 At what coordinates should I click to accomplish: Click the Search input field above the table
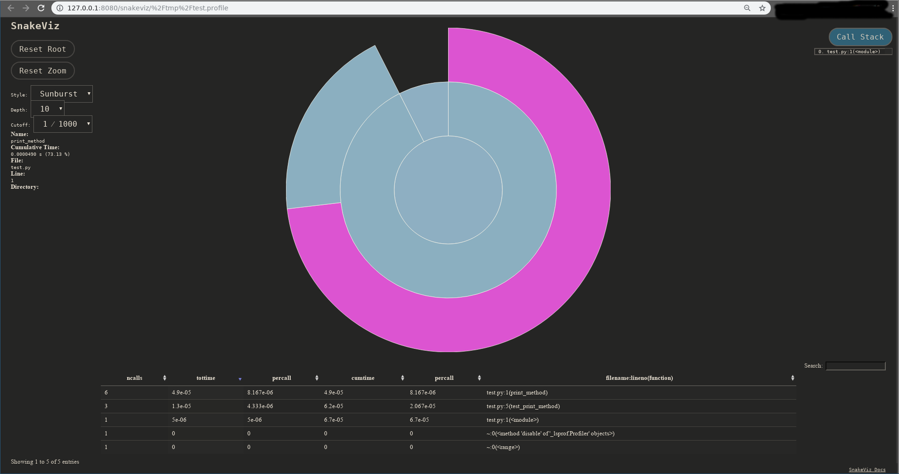point(855,365)
